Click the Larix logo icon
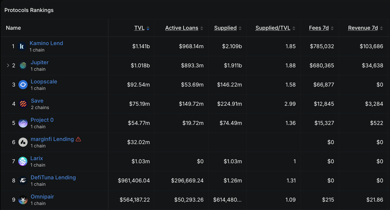 [23, 162]
